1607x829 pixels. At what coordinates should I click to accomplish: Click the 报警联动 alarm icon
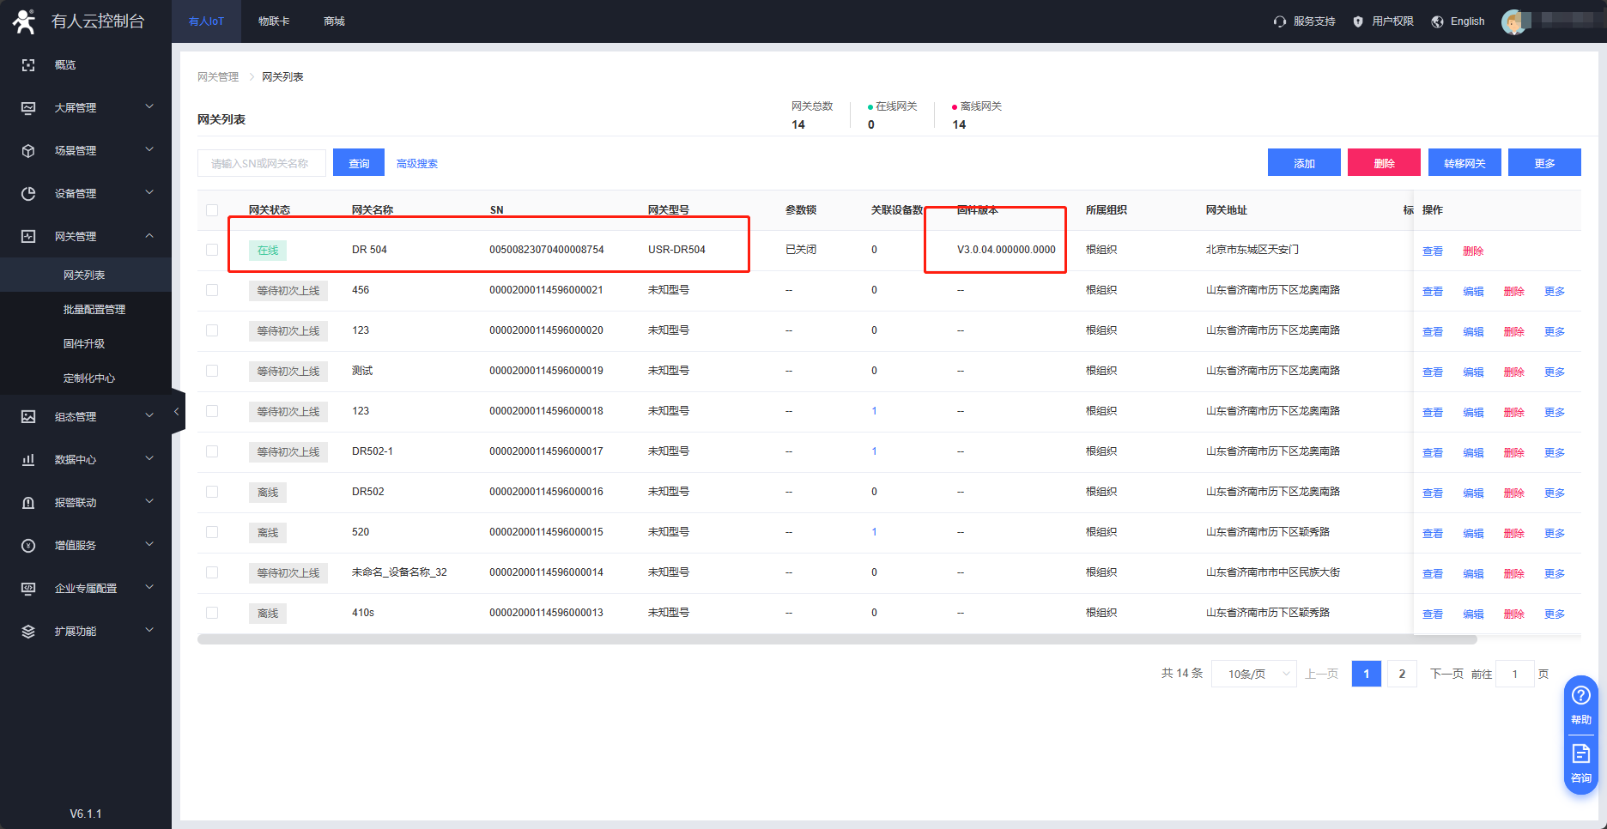[x=28, y=503]
